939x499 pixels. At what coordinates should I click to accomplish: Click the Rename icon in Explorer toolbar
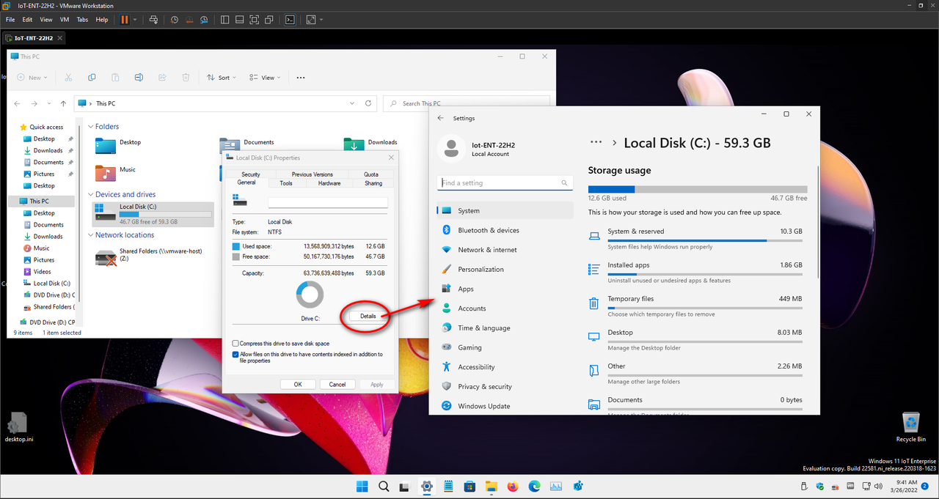(x=139, y=77)
